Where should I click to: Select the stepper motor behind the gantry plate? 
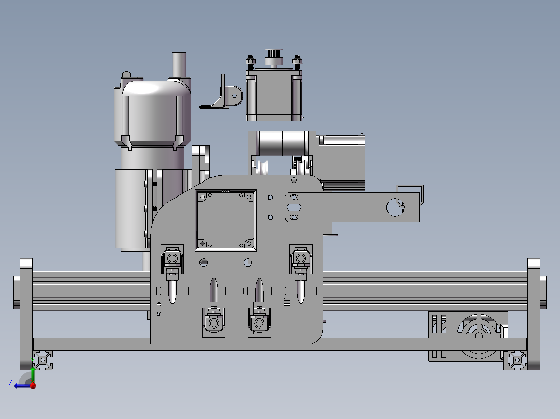point(342,163)
